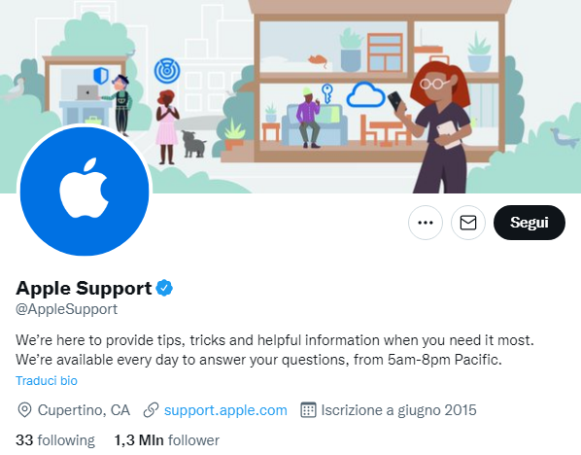Open the 33 following list
Screen dimensions: 581x455
(55, 440)
